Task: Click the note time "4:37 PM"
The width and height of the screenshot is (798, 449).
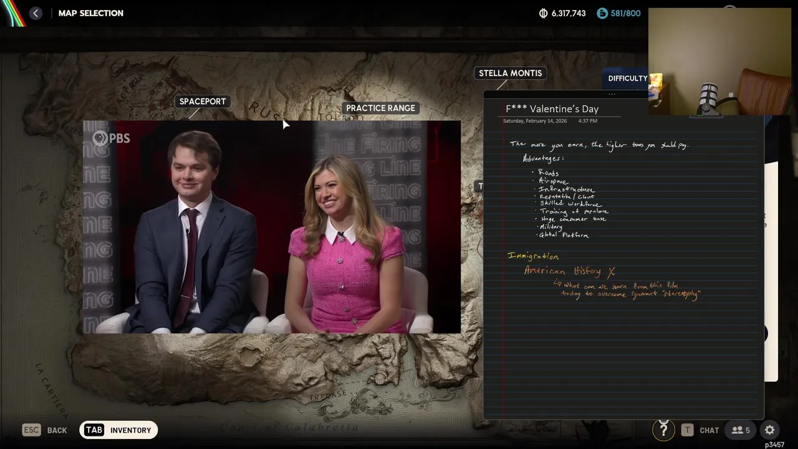Action: [x=587, y=121]
